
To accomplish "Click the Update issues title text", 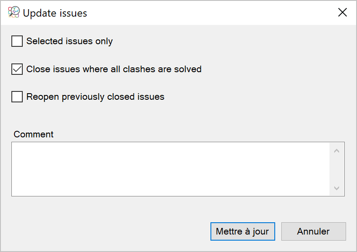I will click(x=55, y=13).
